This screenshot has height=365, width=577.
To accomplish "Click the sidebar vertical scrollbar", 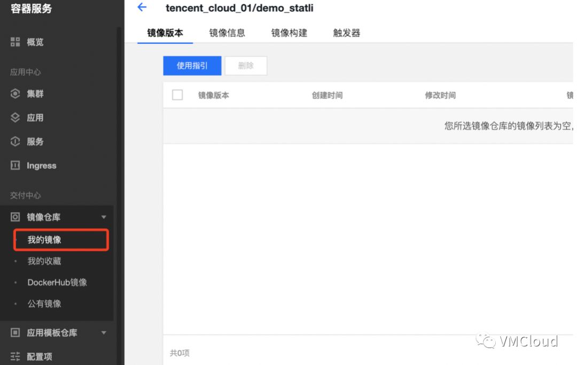I will 119,195.
